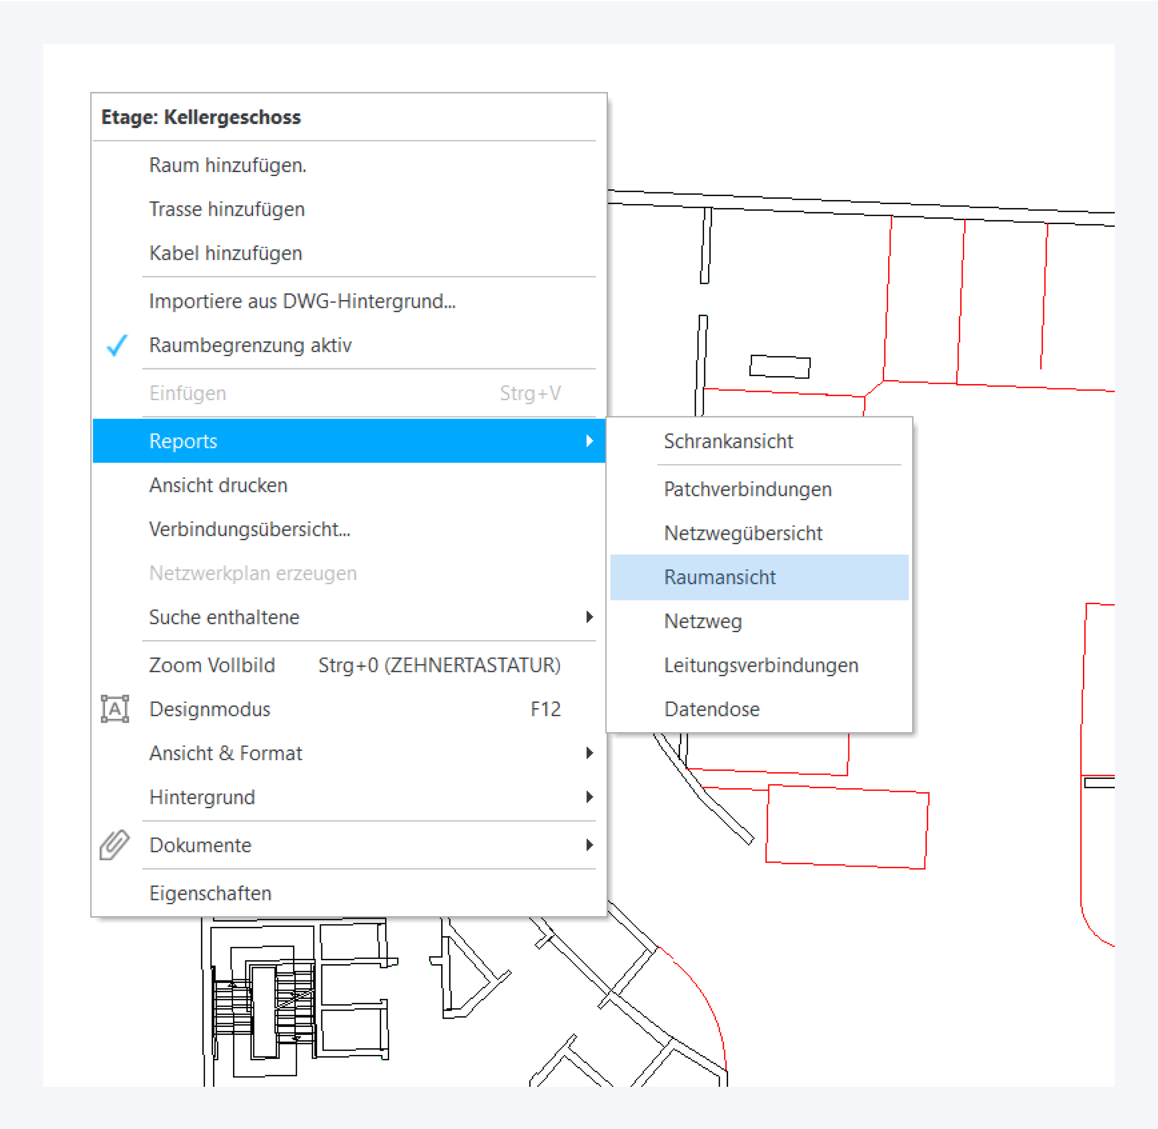This screenshot has width=1158, height=1129.
Task: Select Datendose report
Action: pos(711,709)
